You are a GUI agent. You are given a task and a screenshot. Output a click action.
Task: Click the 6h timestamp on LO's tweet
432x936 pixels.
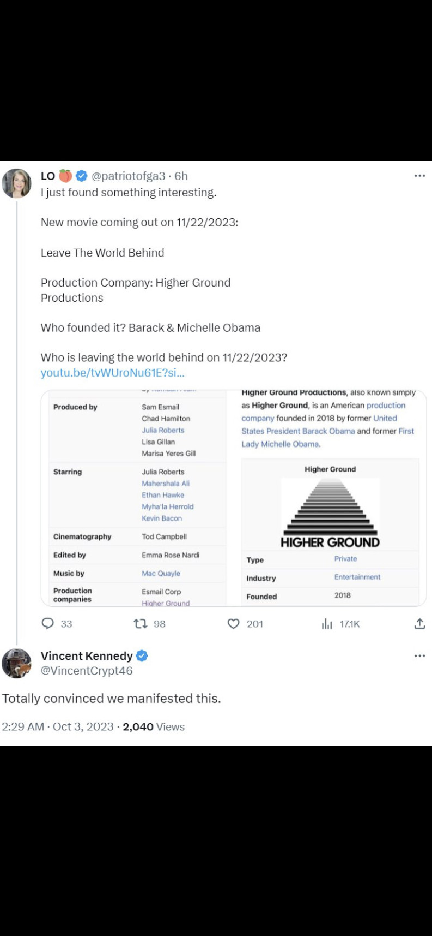point(181,176)
